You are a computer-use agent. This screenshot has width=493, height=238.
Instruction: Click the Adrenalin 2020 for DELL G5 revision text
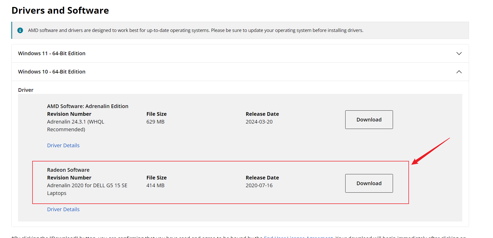tap(87, 186)
